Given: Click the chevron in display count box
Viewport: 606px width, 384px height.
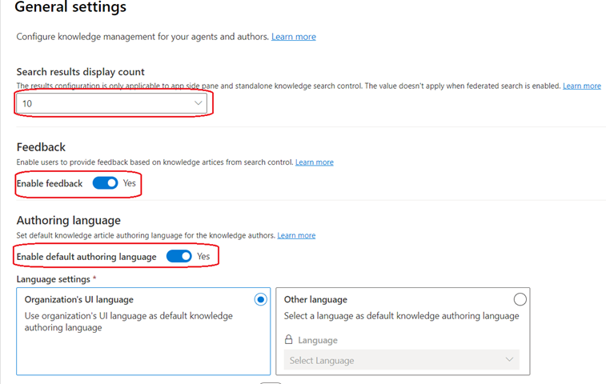Looking at the screenshot, I should point(198,103).
